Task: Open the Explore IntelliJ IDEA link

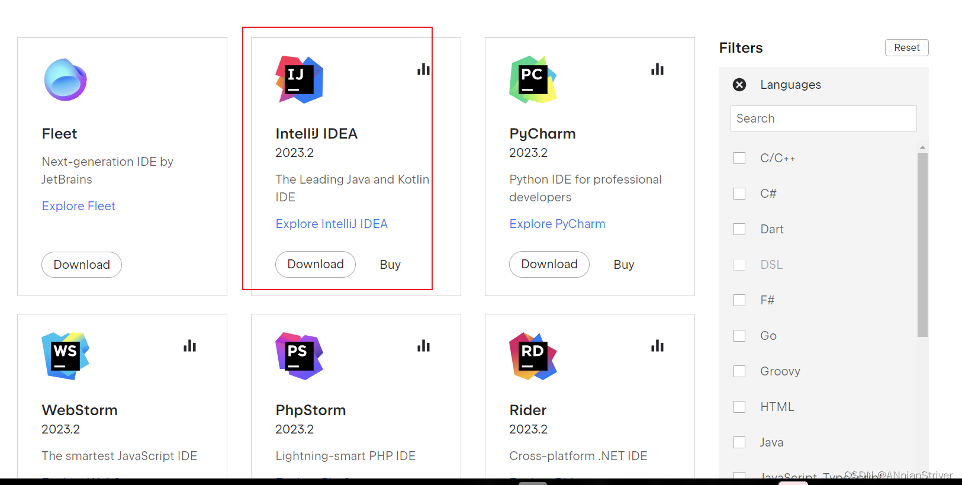Action: (x=332, y=224)
